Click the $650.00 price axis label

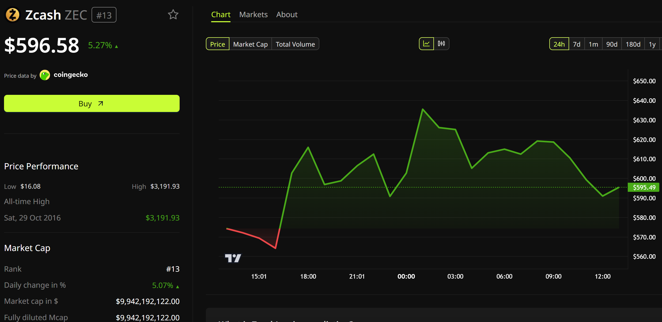[x=644, y=81]
